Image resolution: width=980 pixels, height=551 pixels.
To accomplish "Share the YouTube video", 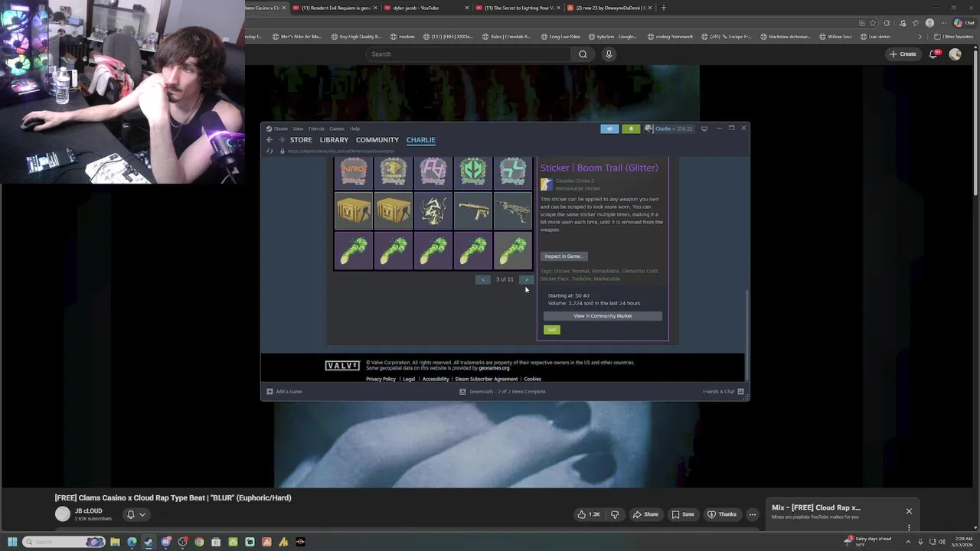I will pyautogui.click(x=645, y=514).
